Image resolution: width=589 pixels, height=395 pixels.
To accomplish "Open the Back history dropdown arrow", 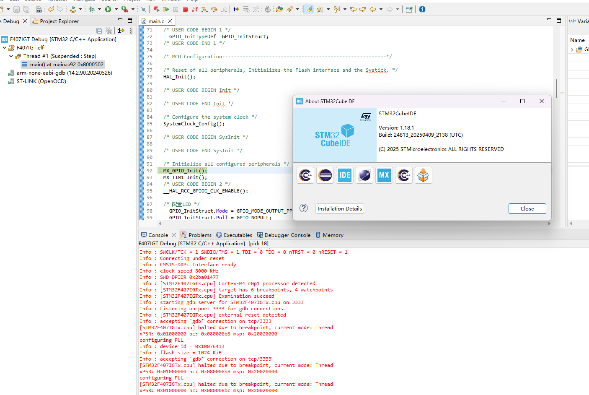I will click(x=381, y=9).
